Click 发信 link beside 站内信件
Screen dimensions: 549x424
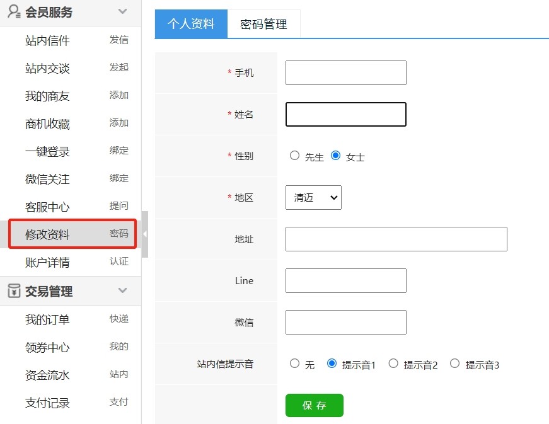(119, 40)
